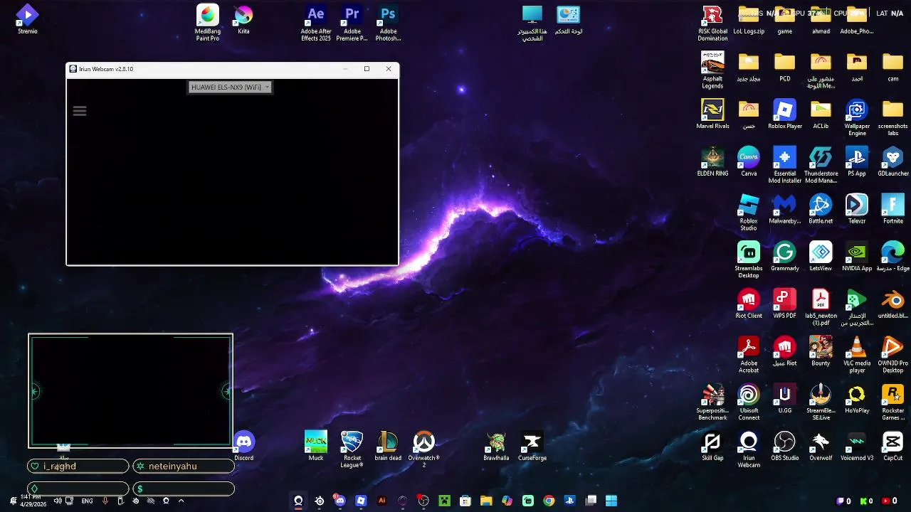Toggle the ENG input language indicator
Image resolution: width=911 pixels, height=512 pixels.
coord(87,501)
